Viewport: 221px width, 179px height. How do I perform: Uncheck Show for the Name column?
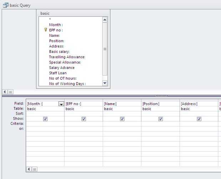click(x=122, y=119)
